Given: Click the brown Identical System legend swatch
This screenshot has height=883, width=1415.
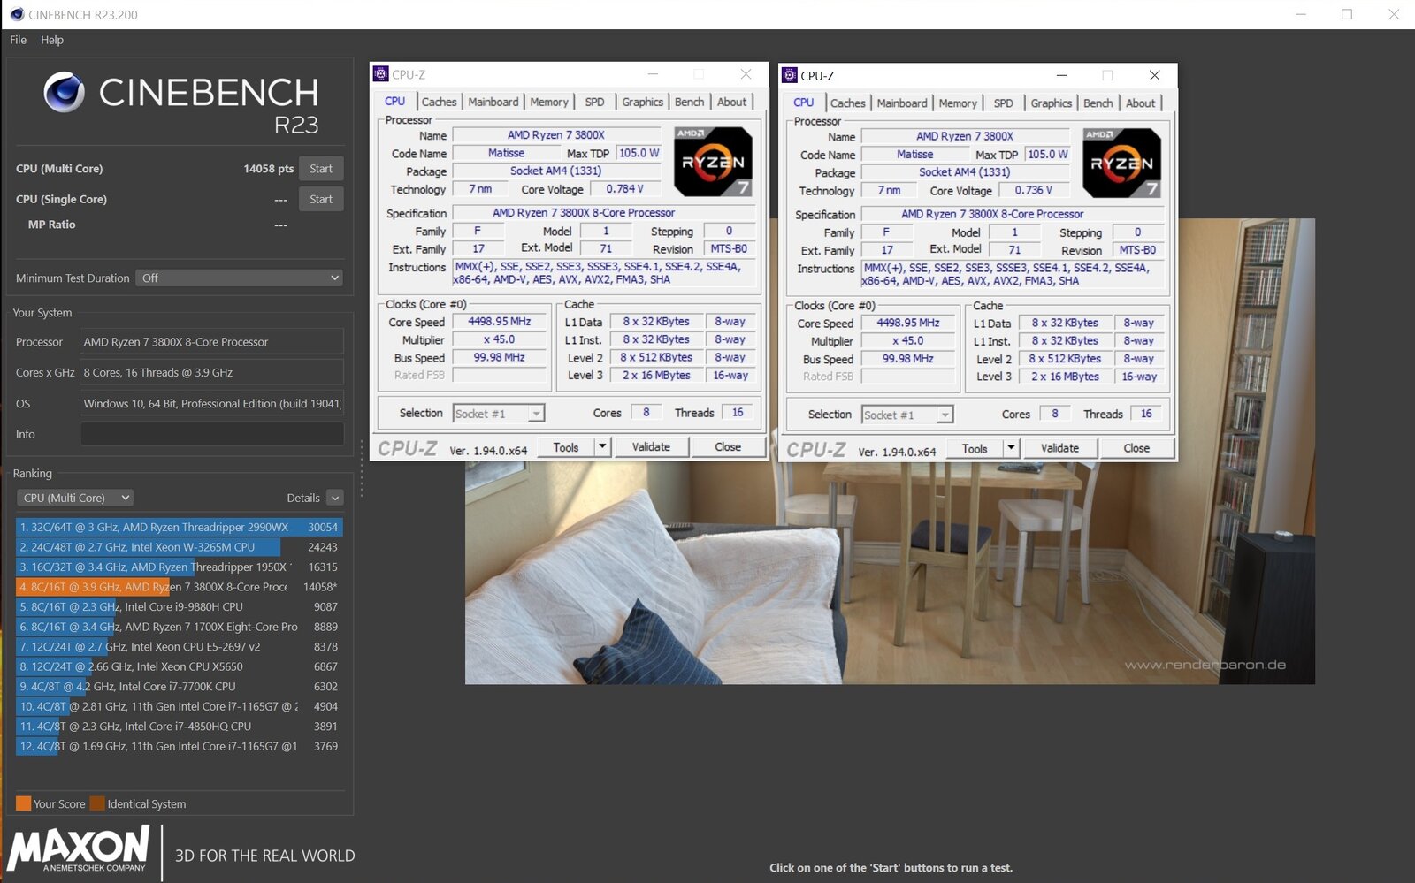Looking at the screenshot, I should pyautogui.click(x=97, y=803).
